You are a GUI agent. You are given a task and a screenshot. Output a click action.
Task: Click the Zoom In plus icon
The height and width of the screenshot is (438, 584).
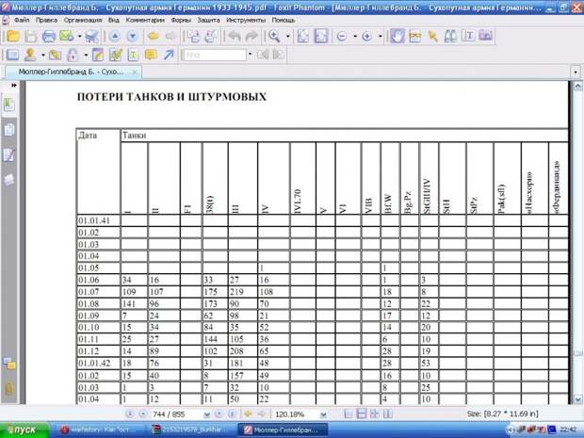pyautogui.click(x=366, y=36)
